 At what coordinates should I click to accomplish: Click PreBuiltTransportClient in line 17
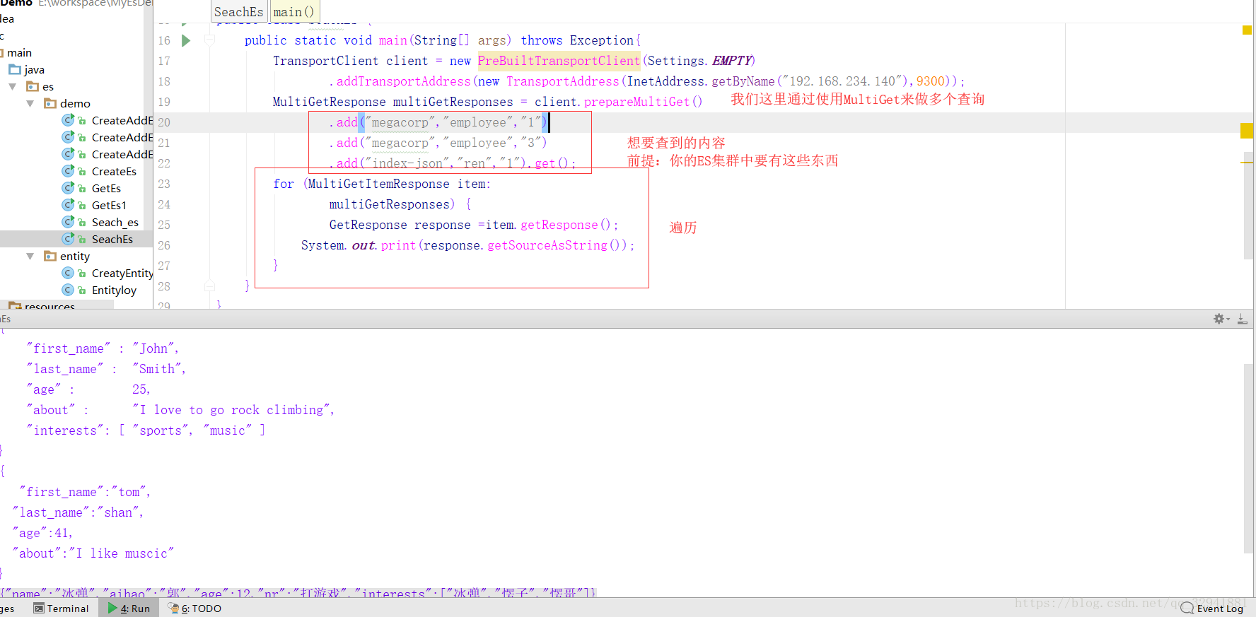pyautogui.click(x=559, y=61)
